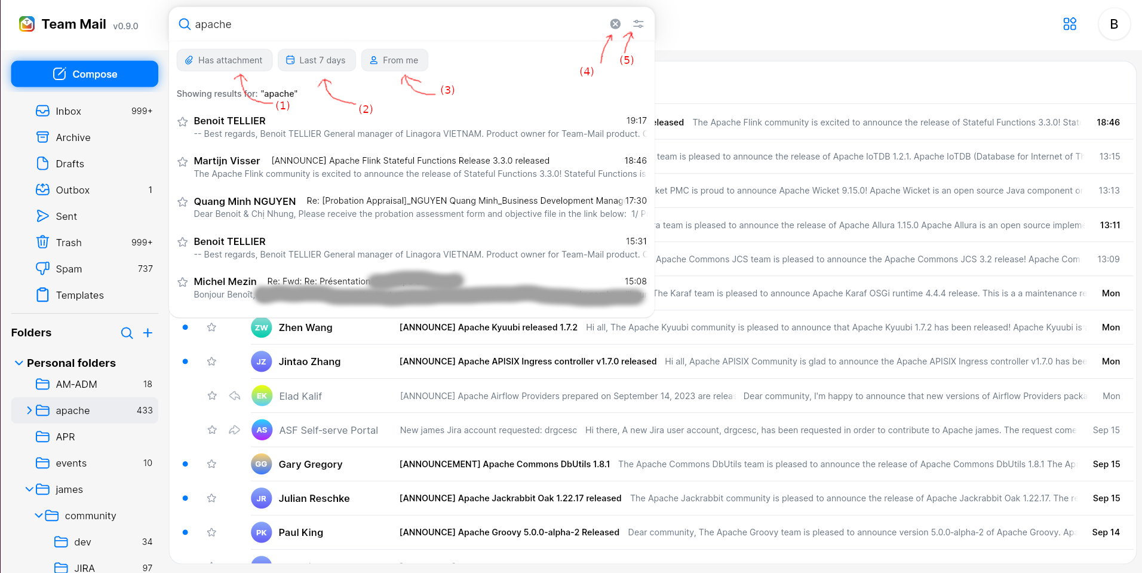This screenshot has width=1142, height=573.
Task: Toggle the From me filter chip
Action: coord(394,60)
